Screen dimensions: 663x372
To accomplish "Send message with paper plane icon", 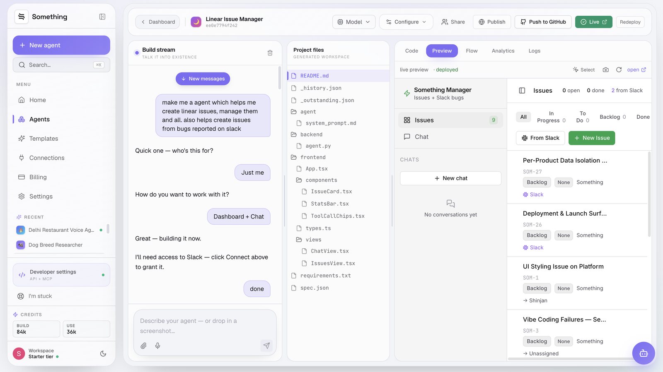I will point(266,346).
